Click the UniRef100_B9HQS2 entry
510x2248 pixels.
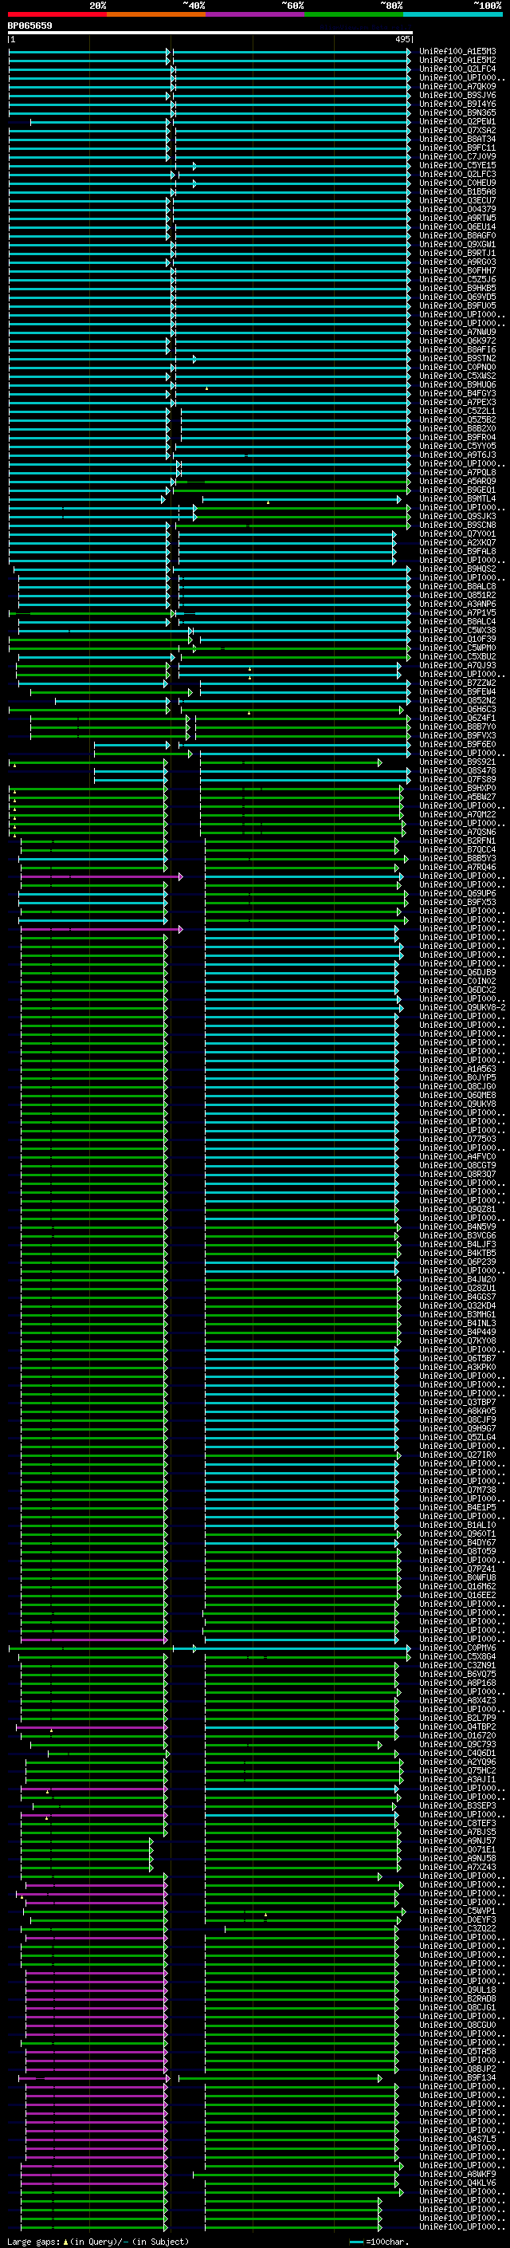pos(457,569)
